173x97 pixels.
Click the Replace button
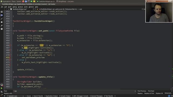coord(140,93)
